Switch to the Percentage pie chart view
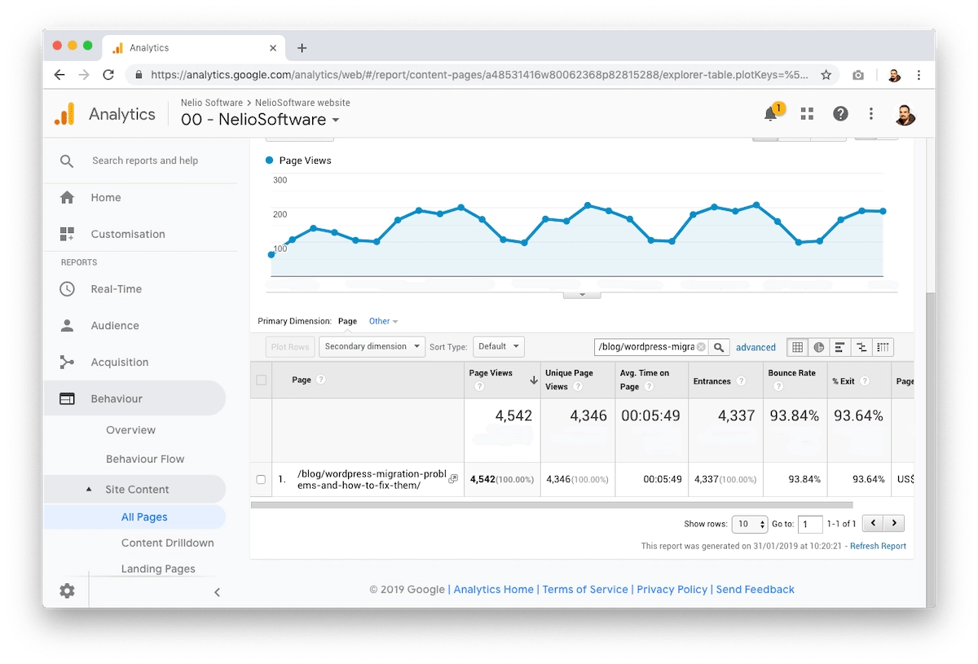 [x=818, y=347]
